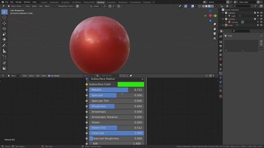
Task: Click the outliner search field
Action: (x=242, y=6)
